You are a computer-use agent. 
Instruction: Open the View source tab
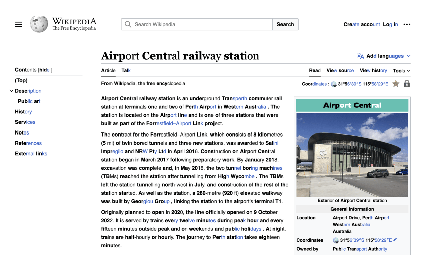[340, 70]
